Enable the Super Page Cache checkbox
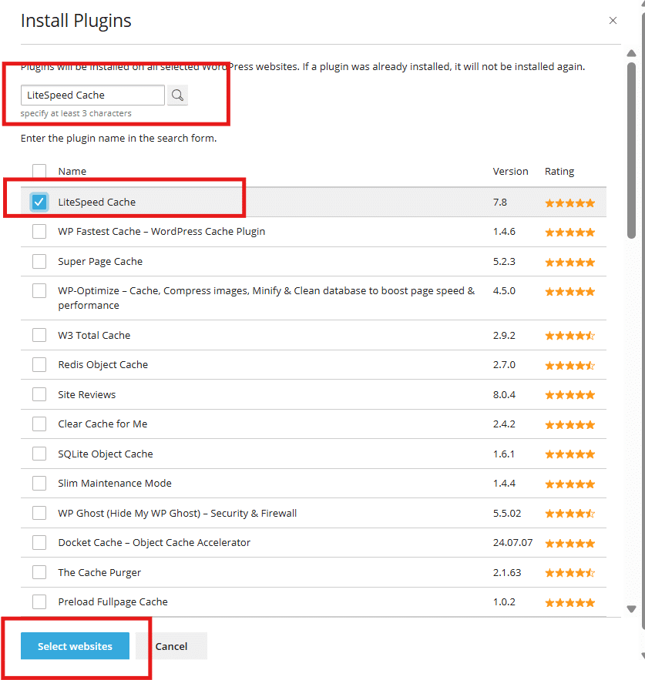This screenshot has width=645, height=680. click(x=39, y=261)
